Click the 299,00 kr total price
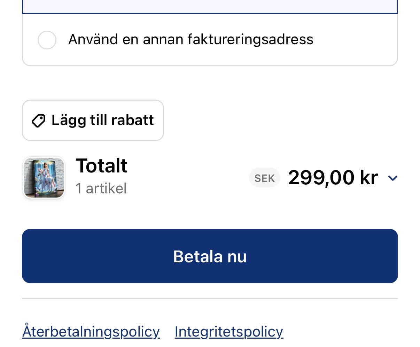 tap(333, 178)
